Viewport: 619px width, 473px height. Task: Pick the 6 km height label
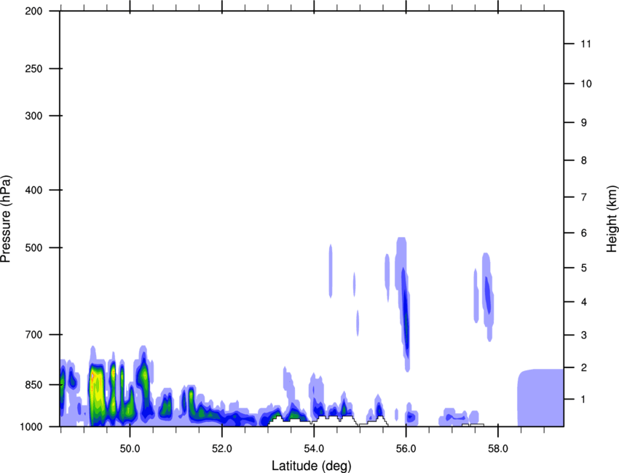tap(584, 233)
